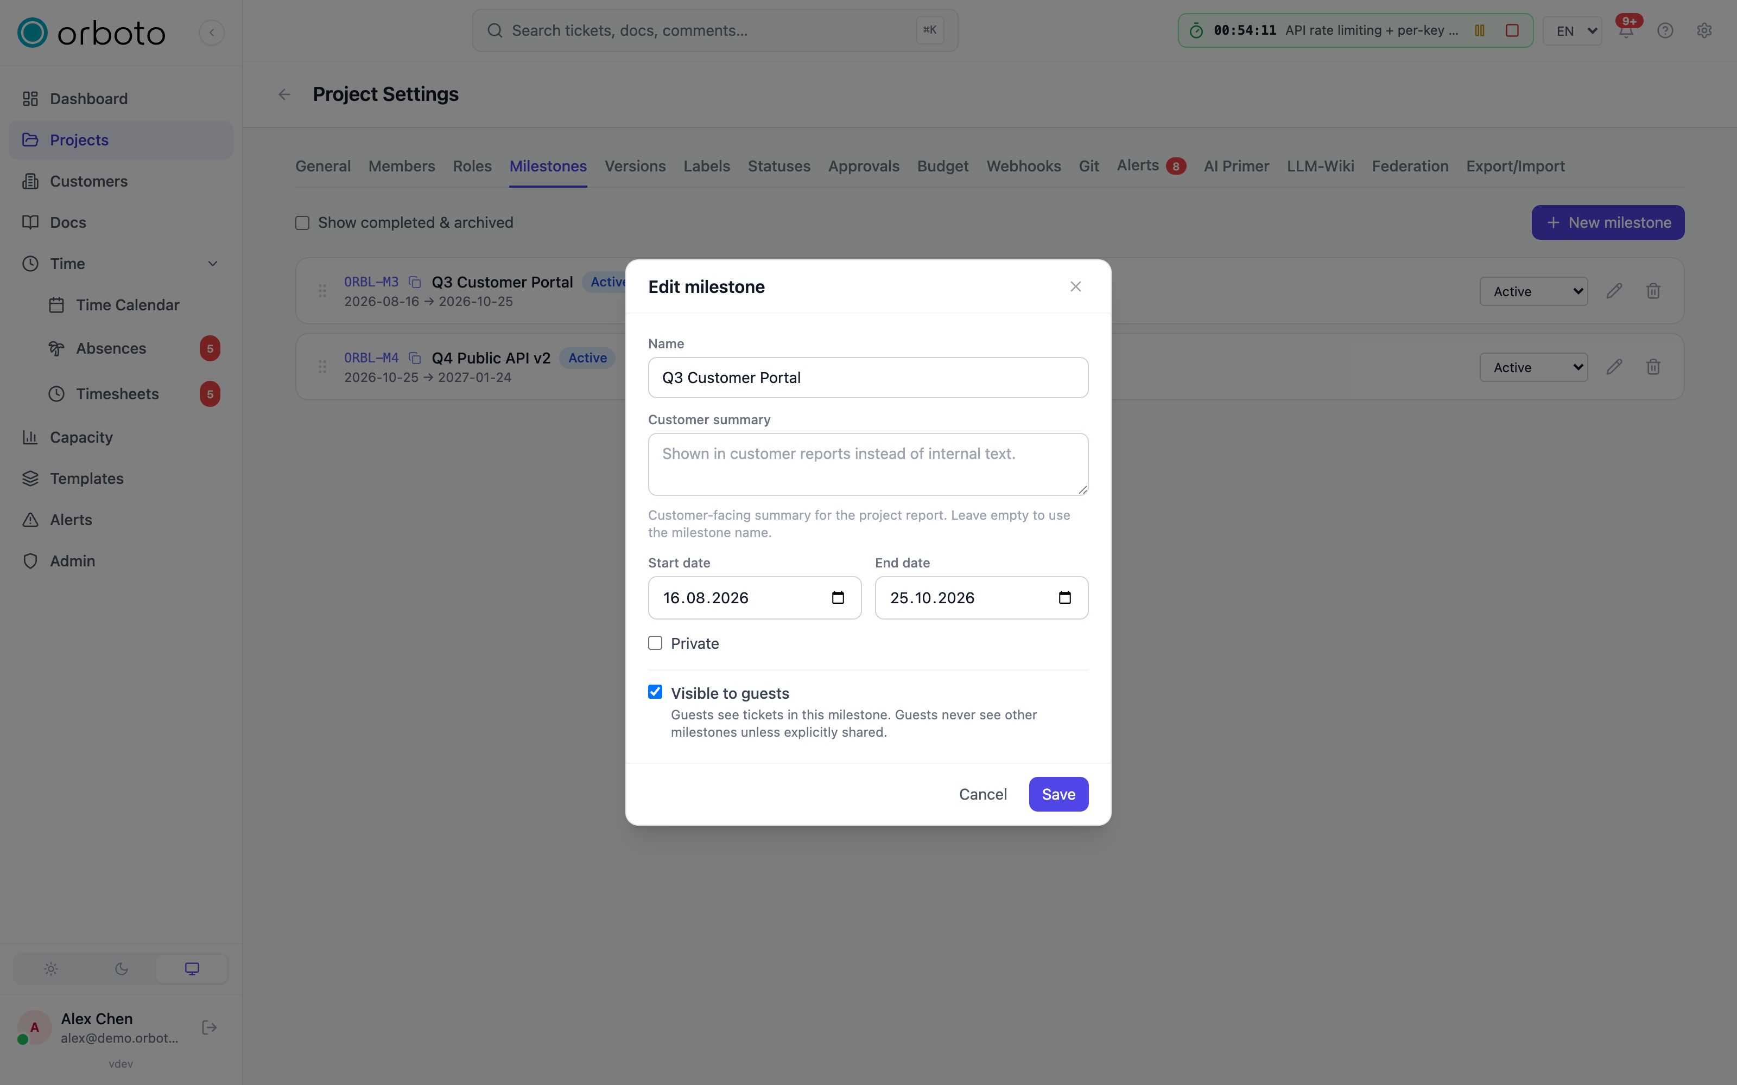The height and width of the screenshot is (1085, 1737).
Task: Switch to the Versions tab
Action: point(635,166)
